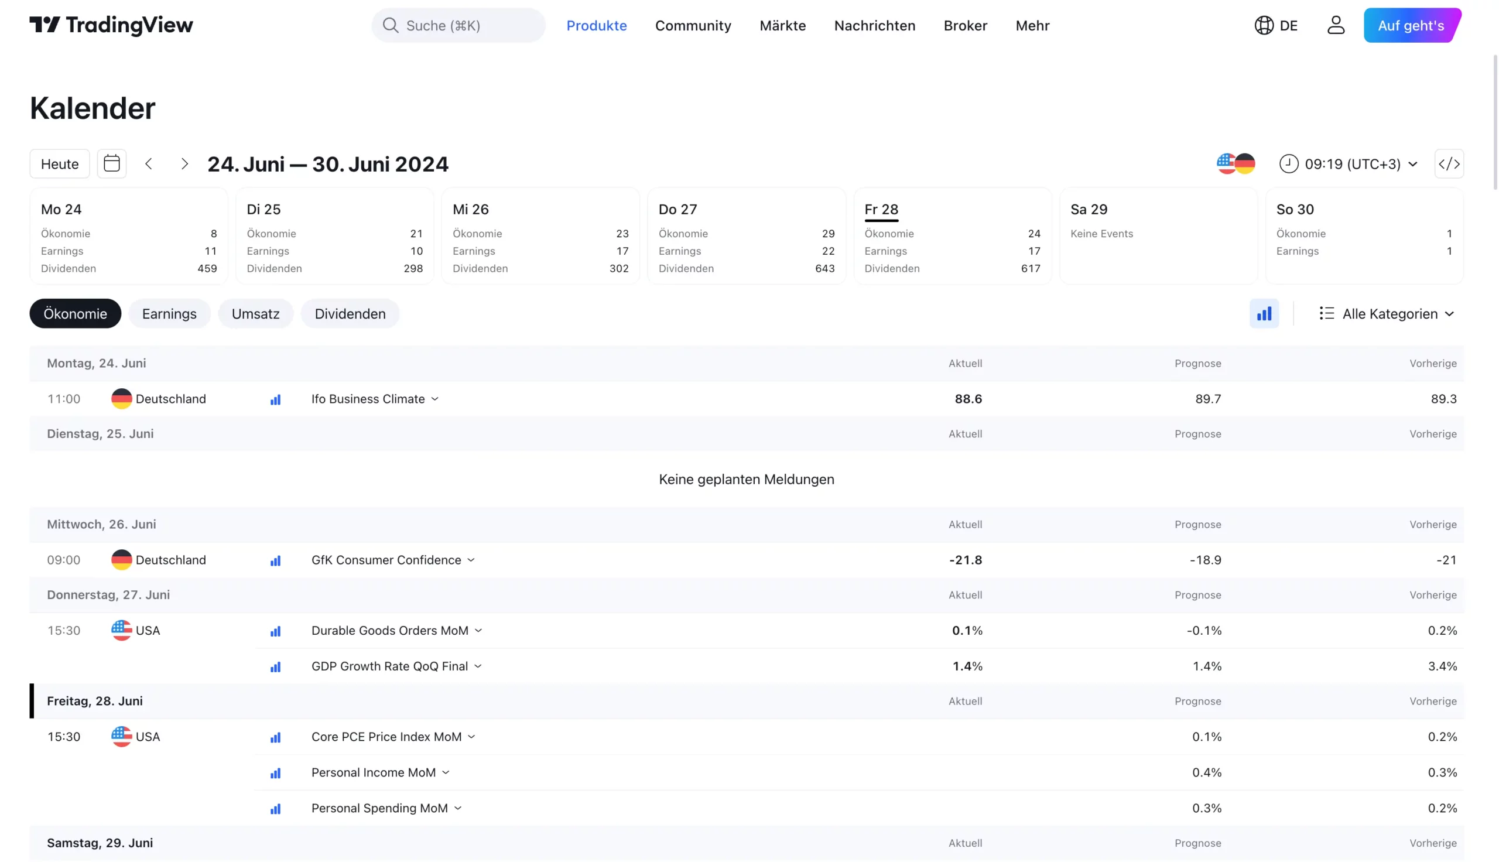1499x862 pixels.
Task: Click the Suche search field
Action: coord(458,25)
